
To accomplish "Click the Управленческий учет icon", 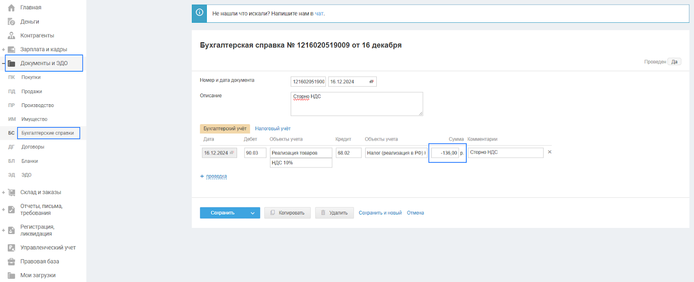I will (x=12, y=248).
